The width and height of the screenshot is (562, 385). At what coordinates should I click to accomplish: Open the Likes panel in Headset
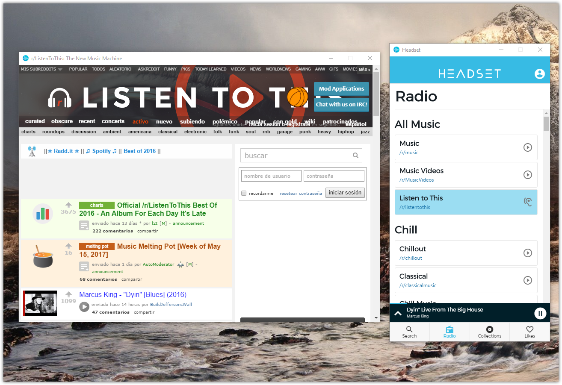pyautogui.click(x=529, y=332)
